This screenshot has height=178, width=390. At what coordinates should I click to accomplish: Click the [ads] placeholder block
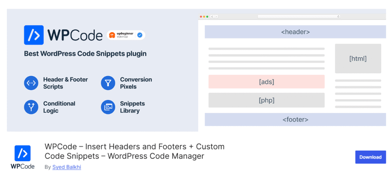click(x=266, y=82)
